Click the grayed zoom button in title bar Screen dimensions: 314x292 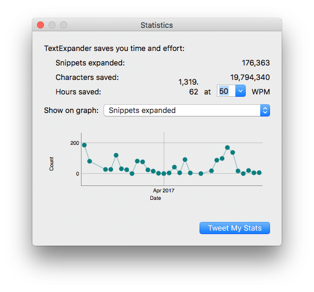(x=64, y=25)
